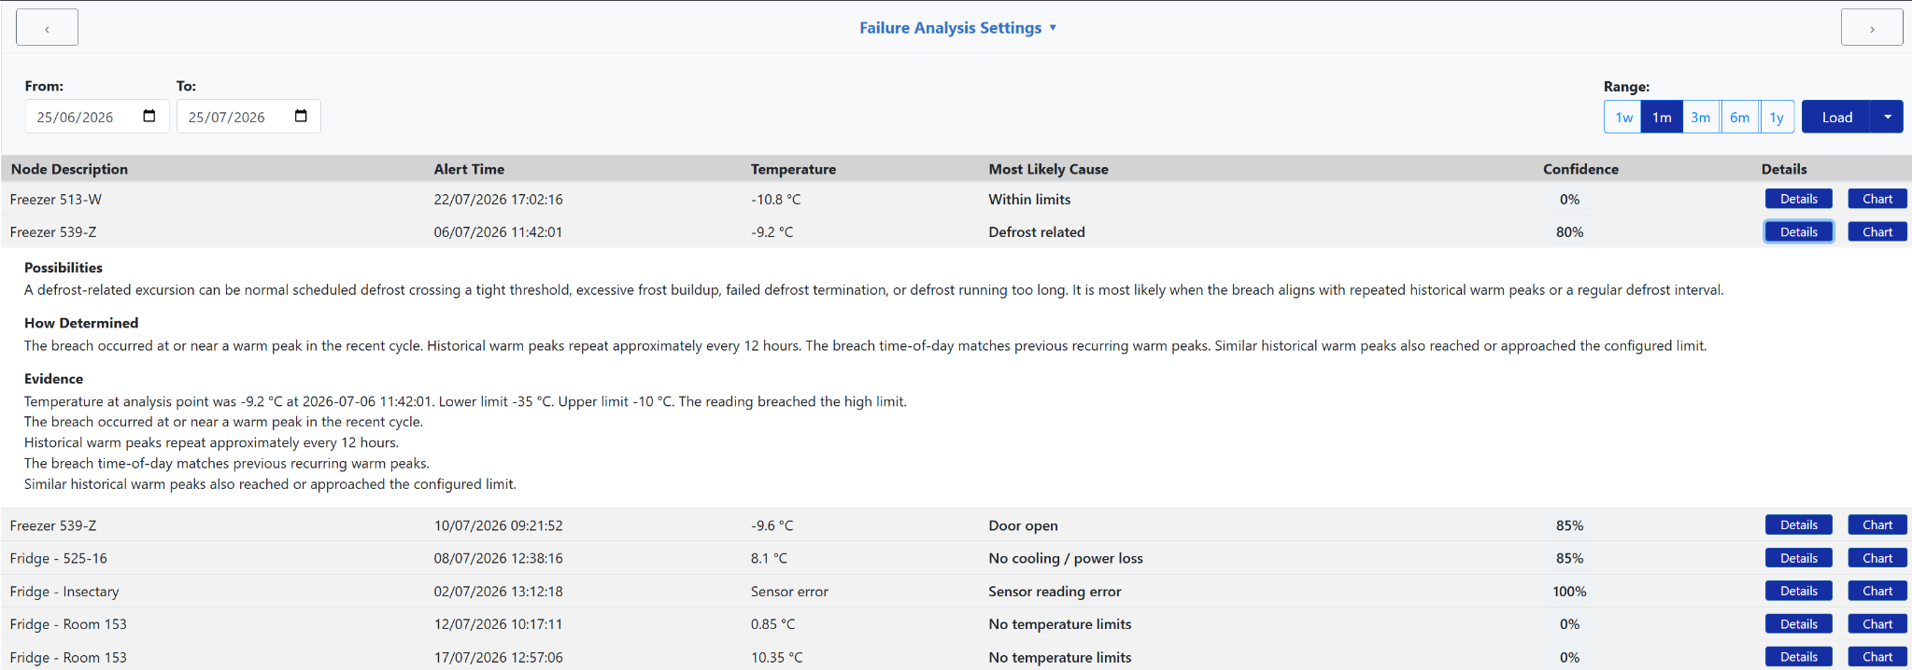Open the chart for Freezer 513-W
This screenshot has width=1912, height=670.
pos(1877,199)
